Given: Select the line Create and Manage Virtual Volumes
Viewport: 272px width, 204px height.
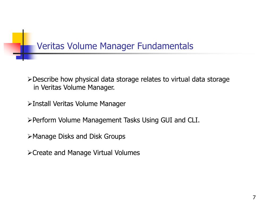Looking at the screenshot, I should point(86,153).
